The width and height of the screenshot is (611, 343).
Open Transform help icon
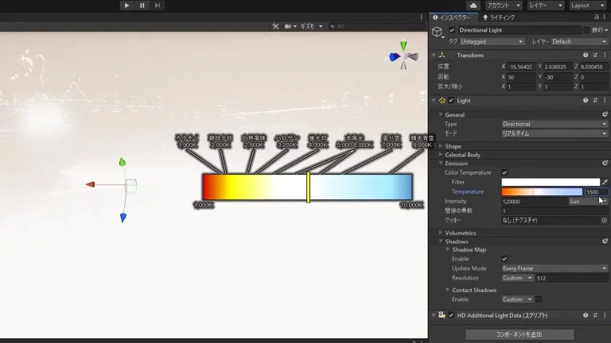coord(586,56)
